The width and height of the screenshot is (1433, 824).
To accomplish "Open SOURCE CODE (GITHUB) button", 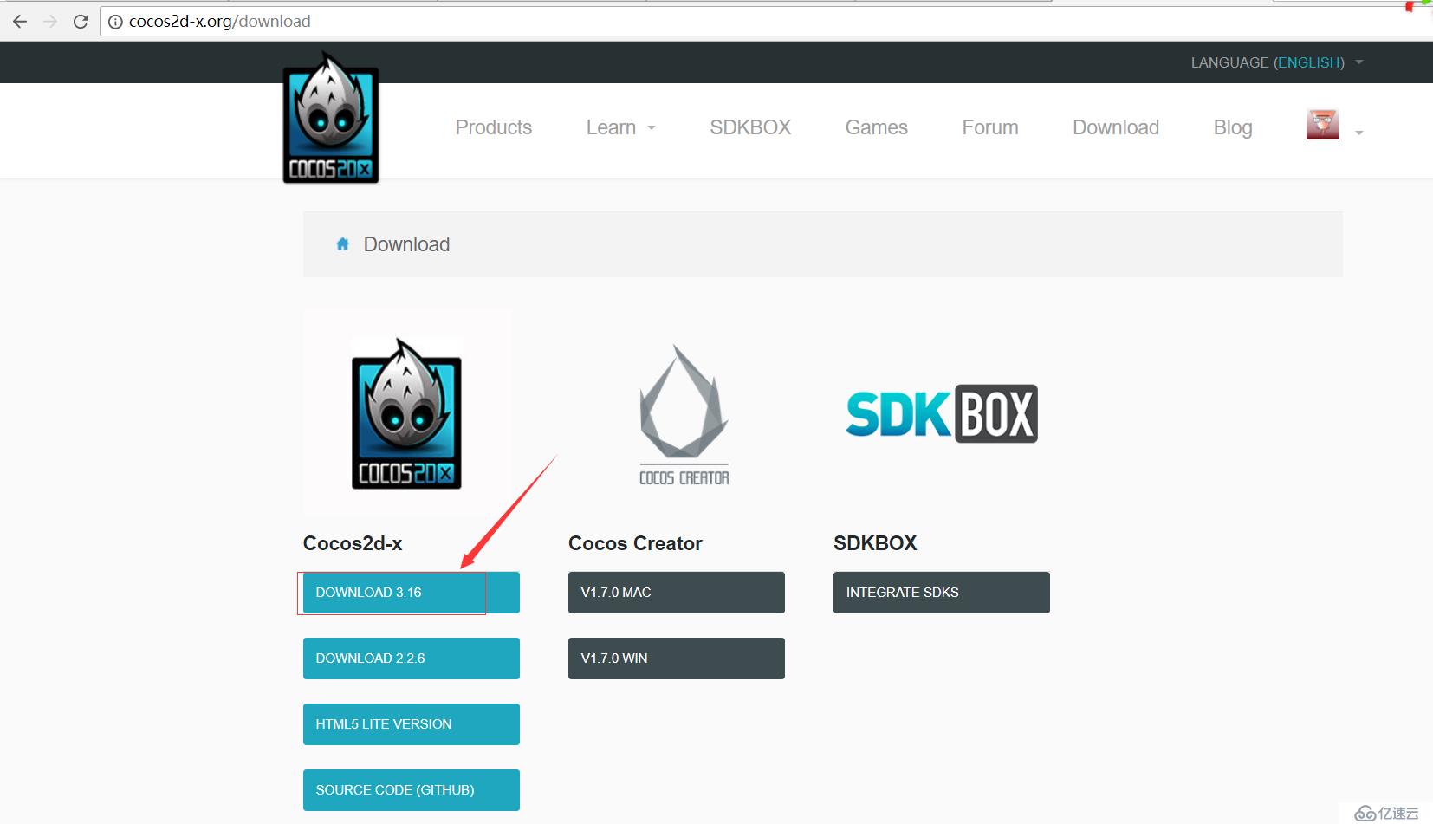I will (412, 790).
